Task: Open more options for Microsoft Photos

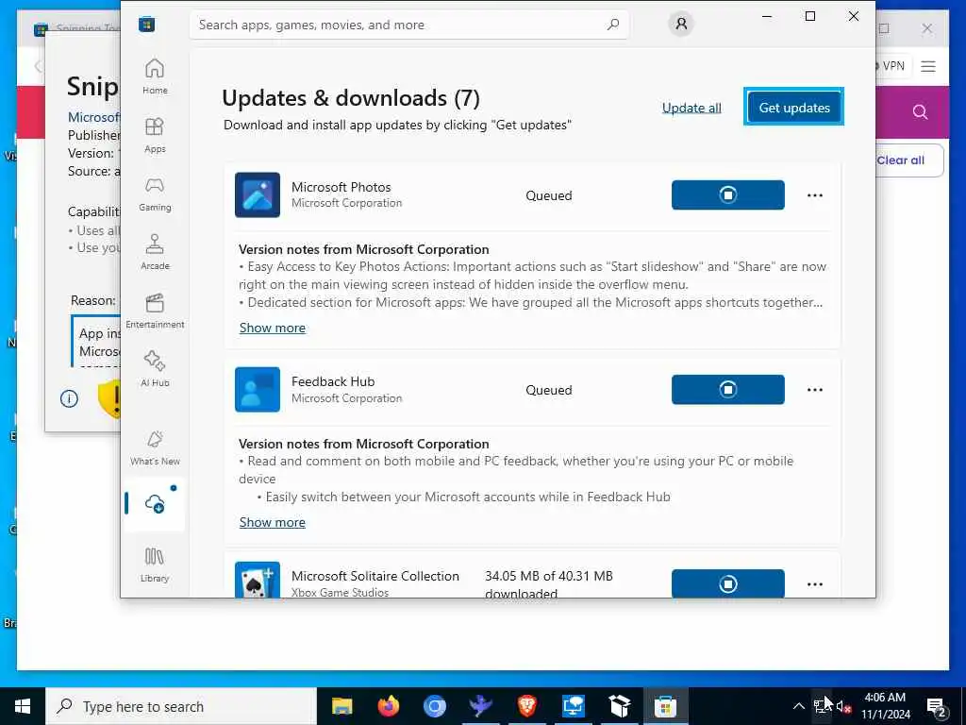Action: (x=815, y=195)
